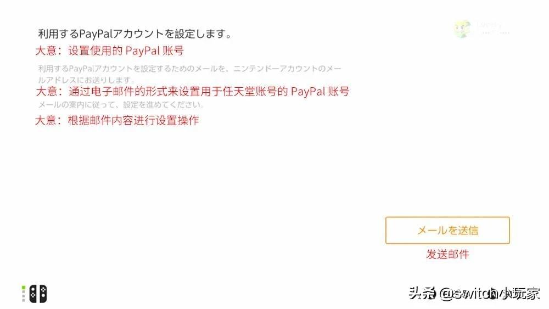Click the red note 通过电子邮件的形式来设置
Image resolution: width=549 pixels, height=309 pixels.
[193, 92]
